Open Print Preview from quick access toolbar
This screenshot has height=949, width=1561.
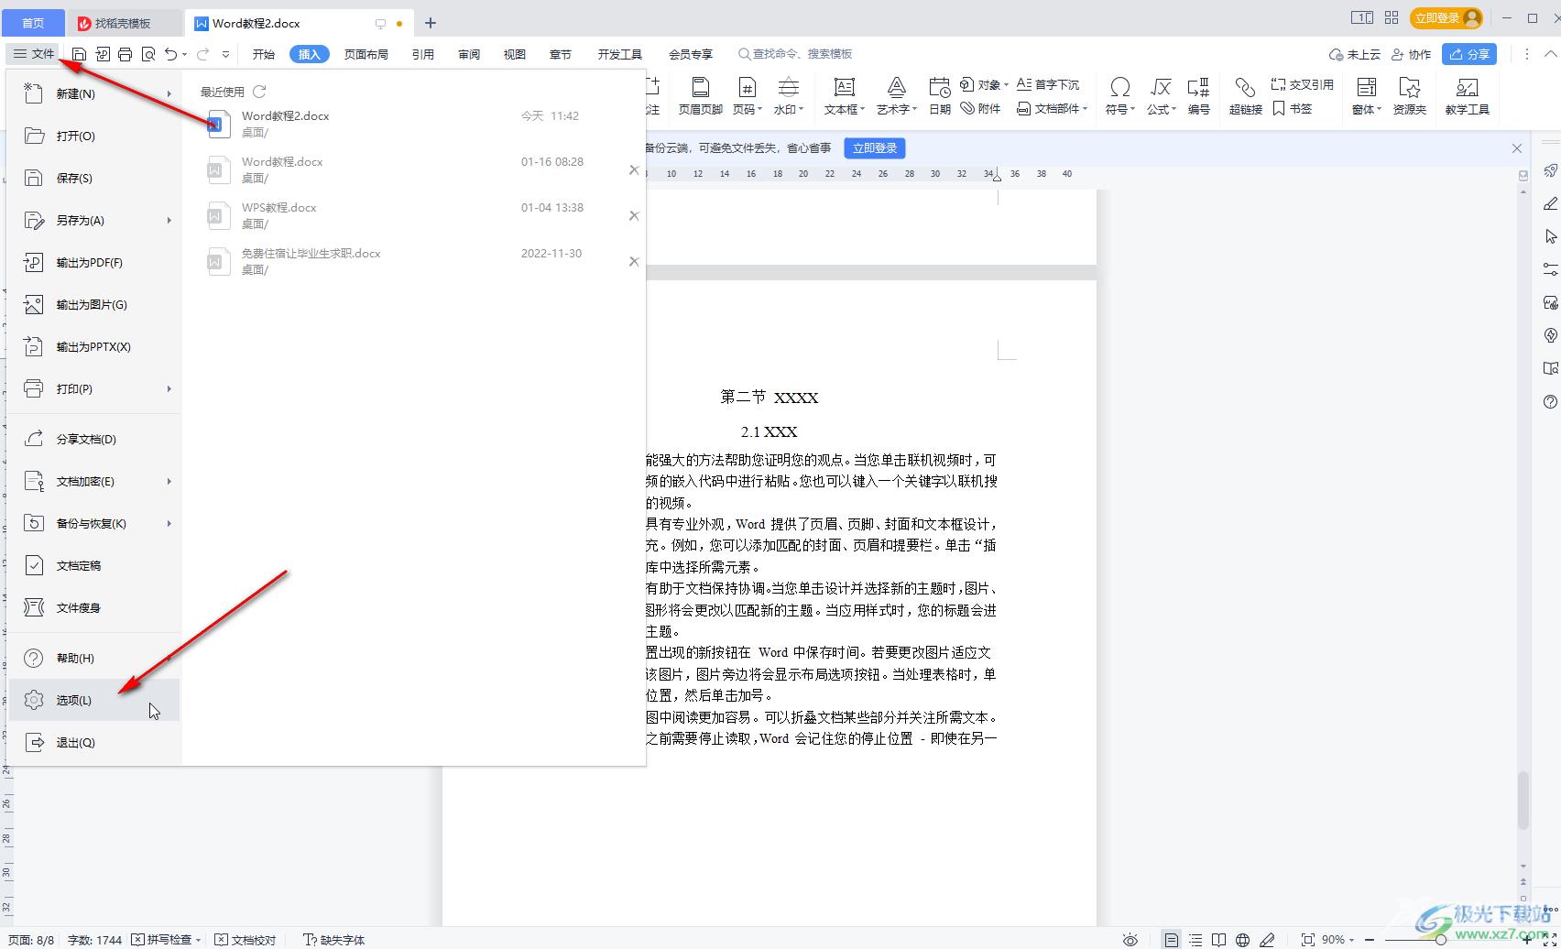pyautogui.click(x=148, y=54)
